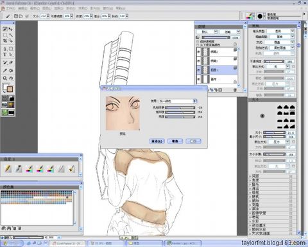Select the Cloner tool
Viewport: 308px width, 247px height.
point(5,62)
